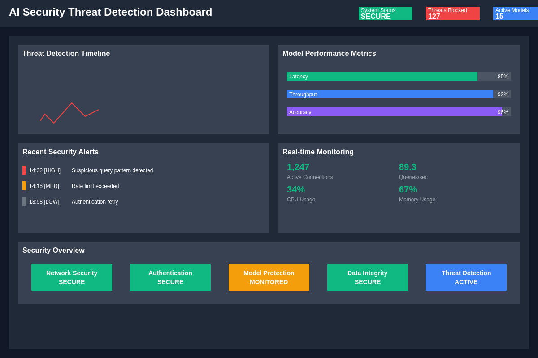Click the 1,247 Active Connections stat
This screenshot has height=358, width=538.
pos(298,167)
